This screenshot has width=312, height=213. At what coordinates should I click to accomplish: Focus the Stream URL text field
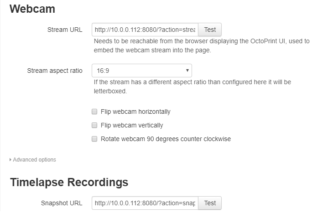click(145, 30)
